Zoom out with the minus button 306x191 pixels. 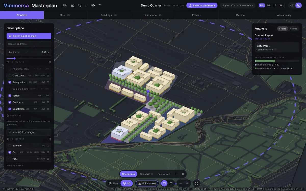click(181, 183)
